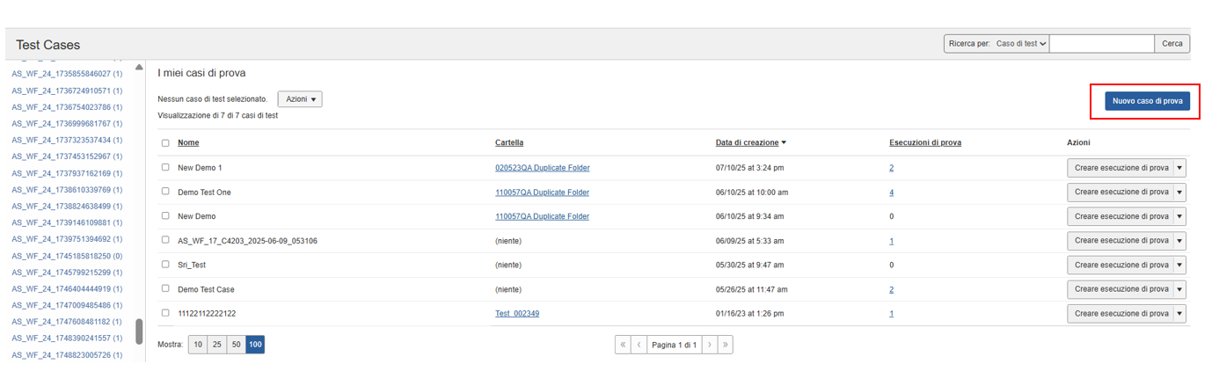Click Nuovo caso di prova button
1219x371 pixels.
[x=1145, y=101]
